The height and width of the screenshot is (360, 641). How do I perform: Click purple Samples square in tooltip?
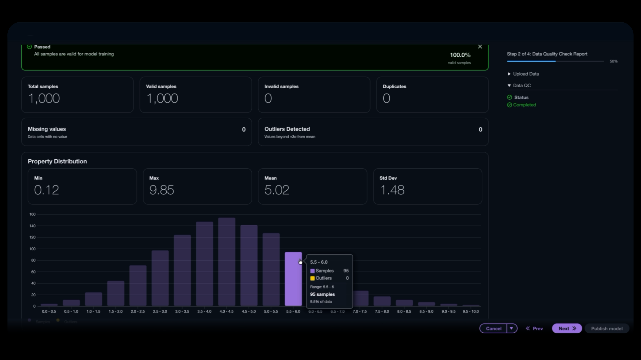click(x=312, y=271)
